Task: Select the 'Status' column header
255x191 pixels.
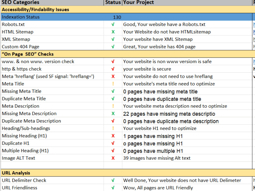Action: pos(113,3)
